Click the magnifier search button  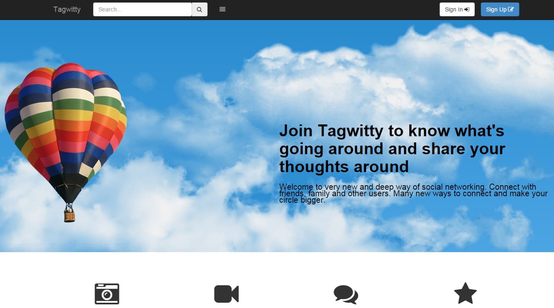199,9
